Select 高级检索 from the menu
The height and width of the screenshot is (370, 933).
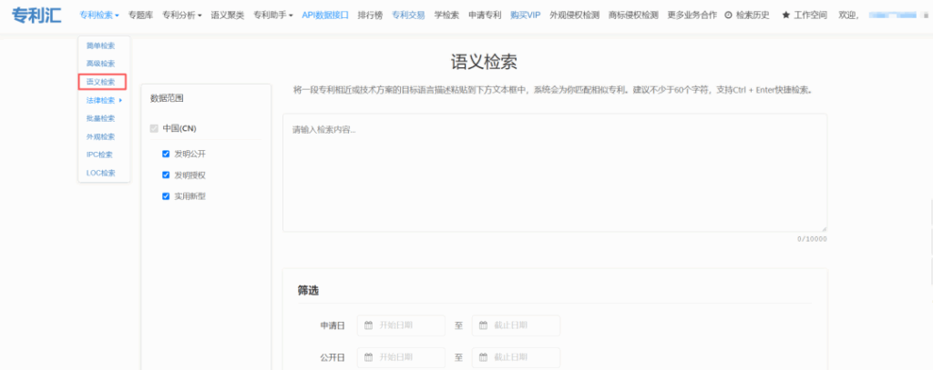click(x=100, y=64)
